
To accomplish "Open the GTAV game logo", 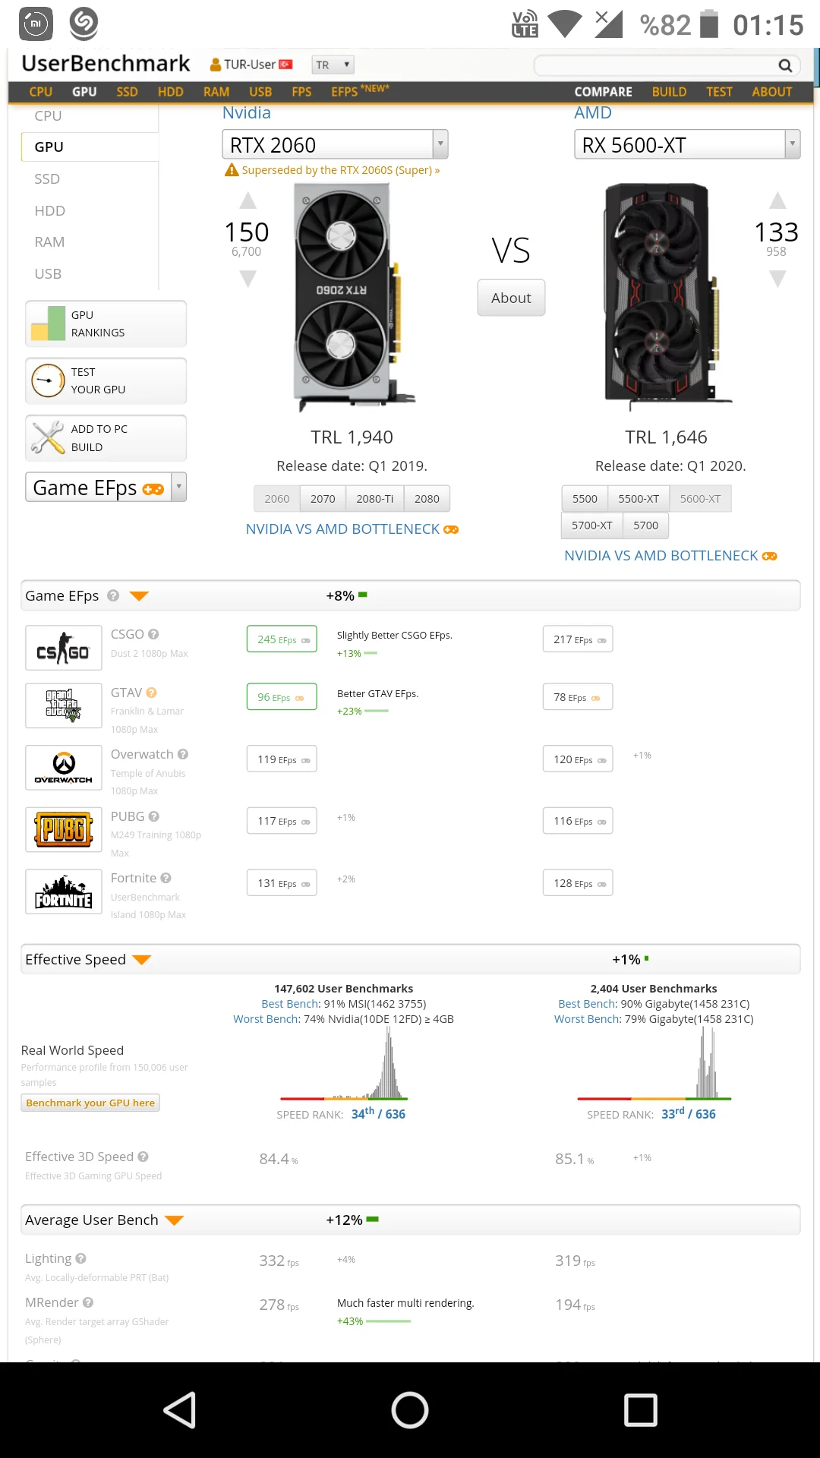I will [64, 705].
